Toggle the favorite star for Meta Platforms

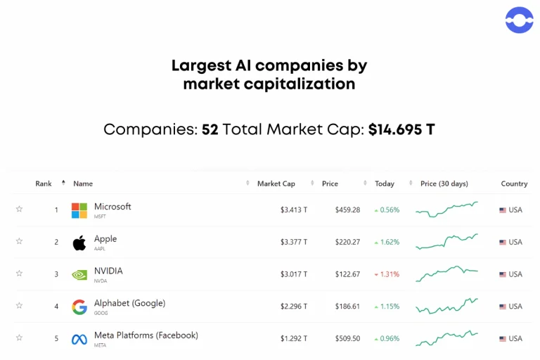pyautogui.click(x=19, y=337)
